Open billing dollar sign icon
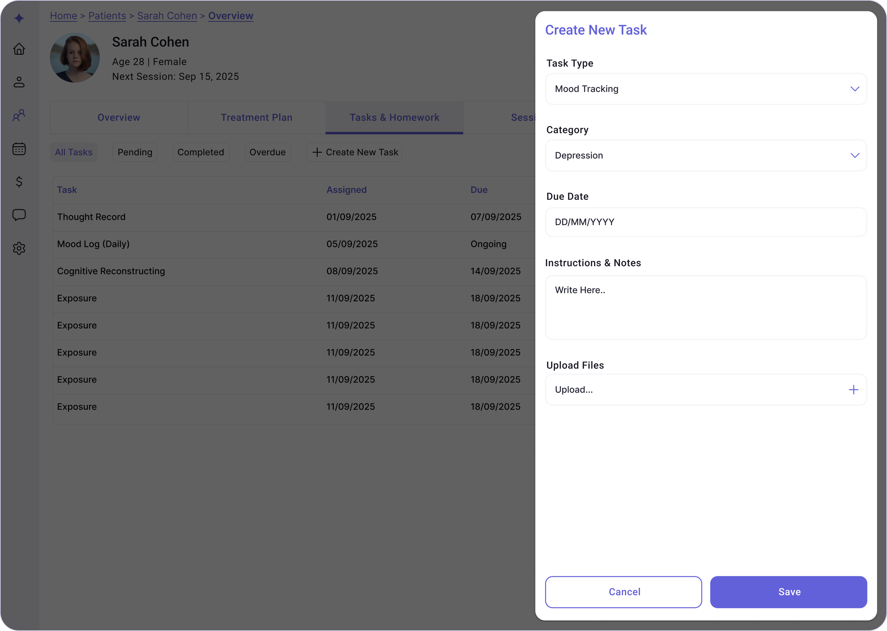Image resolution: width=887 pixels, height=631 pixels. 19,181
